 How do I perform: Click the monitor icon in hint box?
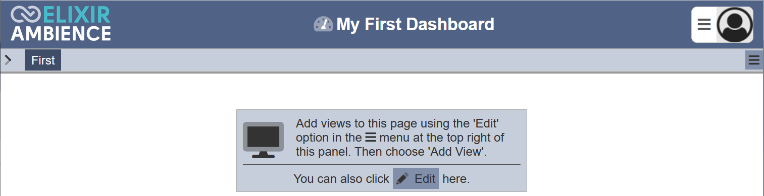(263, 140)
